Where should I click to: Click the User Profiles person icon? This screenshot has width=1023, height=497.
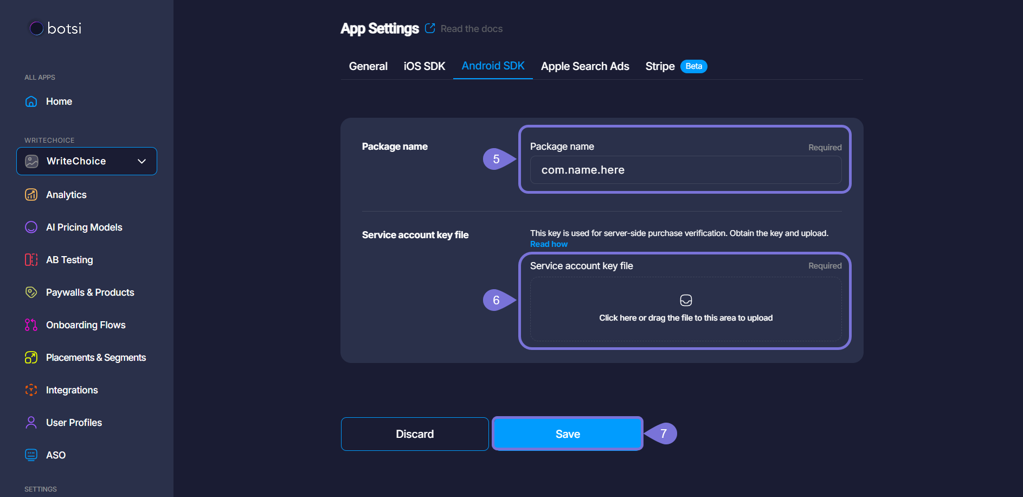point(31,423)
